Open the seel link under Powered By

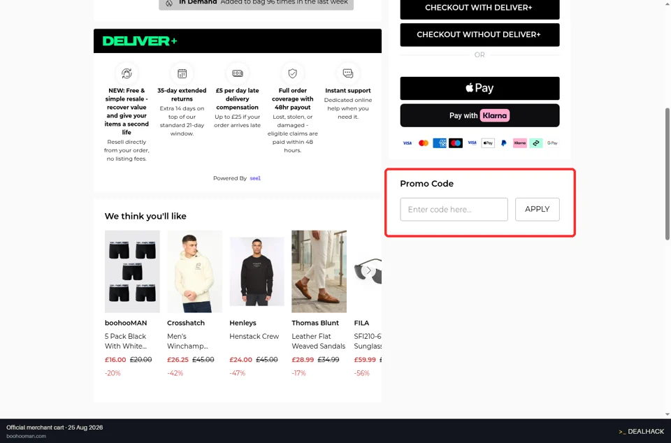(255, 178)
